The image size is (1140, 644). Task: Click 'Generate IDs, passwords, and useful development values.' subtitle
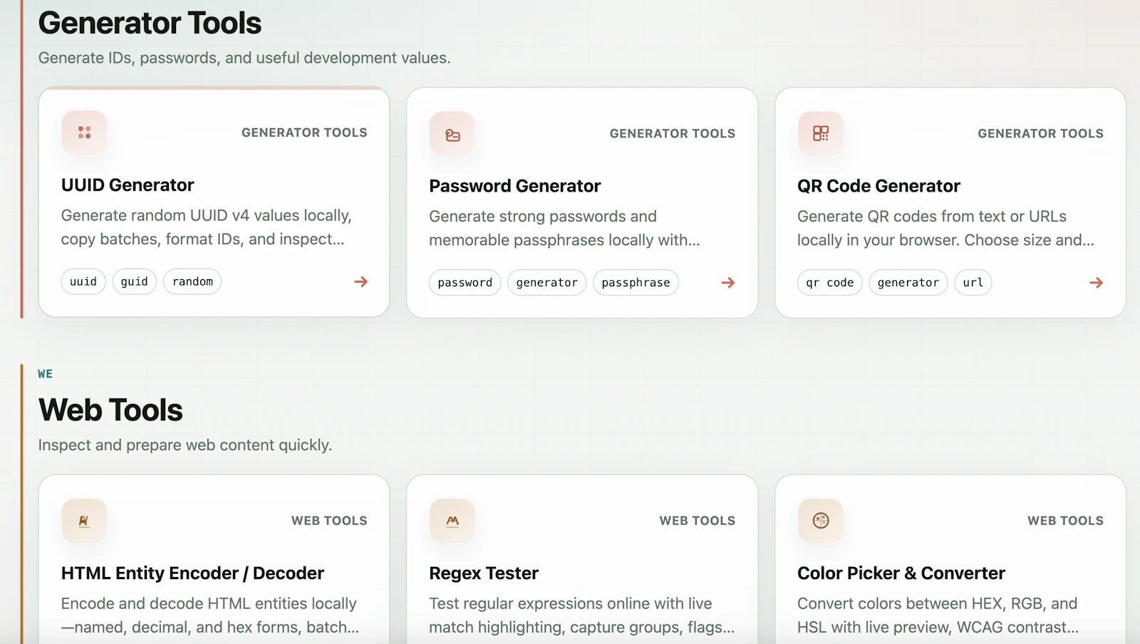pos(244,58)
